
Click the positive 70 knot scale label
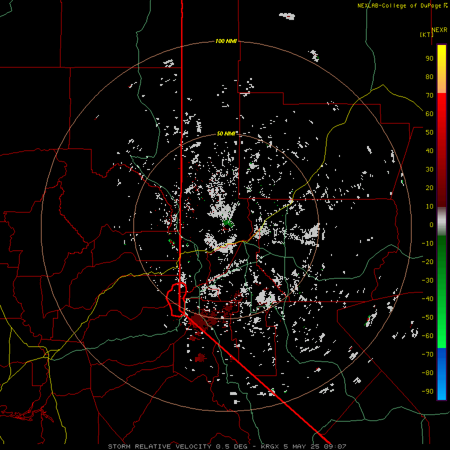(x=429, y=95)
